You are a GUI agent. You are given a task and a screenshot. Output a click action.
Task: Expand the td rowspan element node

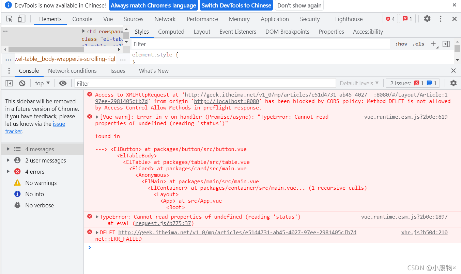(x=84, y=31)
